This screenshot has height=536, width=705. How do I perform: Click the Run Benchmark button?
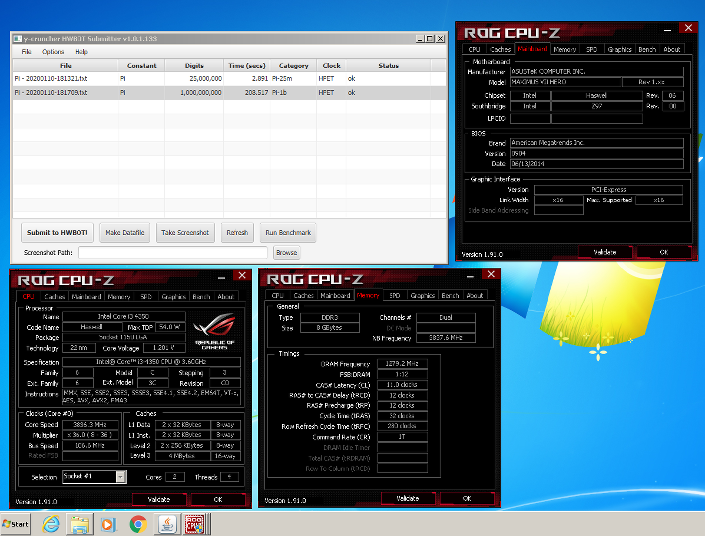[x=288, y=233]
